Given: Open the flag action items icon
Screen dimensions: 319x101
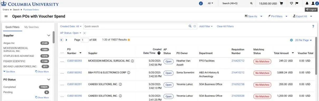Looking at the screenshot, I should pyautogui.click(x=297, y=3).
